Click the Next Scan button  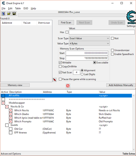point(84,23)
